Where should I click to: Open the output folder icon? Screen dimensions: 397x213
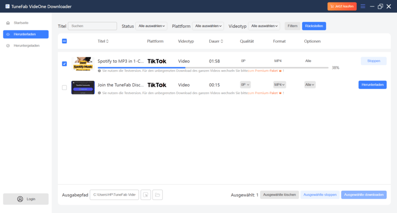click(x=157, y=195)
